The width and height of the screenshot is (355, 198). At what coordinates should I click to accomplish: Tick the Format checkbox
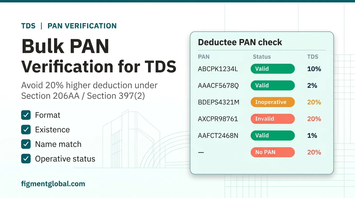click(x=26, y=115)
